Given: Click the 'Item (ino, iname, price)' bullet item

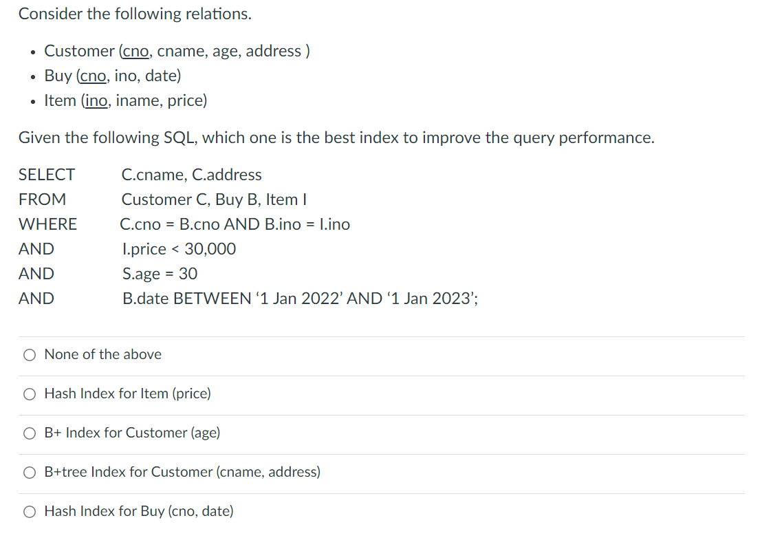Looking at the screenshot, I should [x=125, y=100].
